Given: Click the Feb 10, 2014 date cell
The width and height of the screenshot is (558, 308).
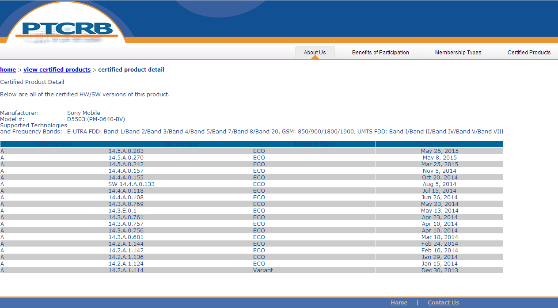Looking at the screenshot, I should click(440, 251).
